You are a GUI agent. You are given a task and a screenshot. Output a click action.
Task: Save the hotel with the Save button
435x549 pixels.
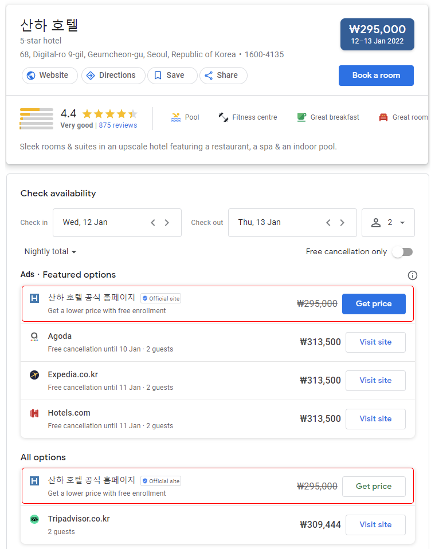(170, 76)
